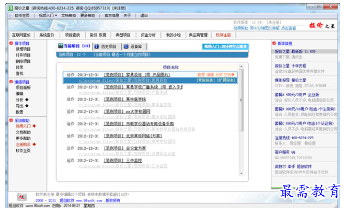Image resolution: width=345 pixels, height=208 pixels.
Task: Click the project list scrollbar up arrow
Action: click(x=241, y=66)
